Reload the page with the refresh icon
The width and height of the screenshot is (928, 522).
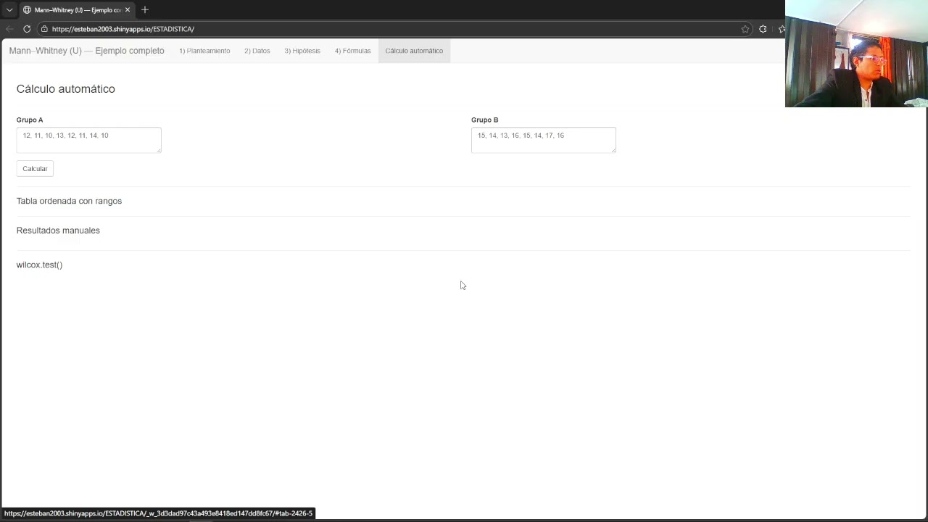coord(27,29)
